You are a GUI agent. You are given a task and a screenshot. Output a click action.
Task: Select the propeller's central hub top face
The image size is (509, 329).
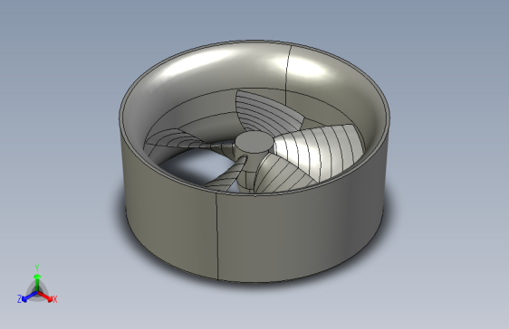tap(254, 142)
